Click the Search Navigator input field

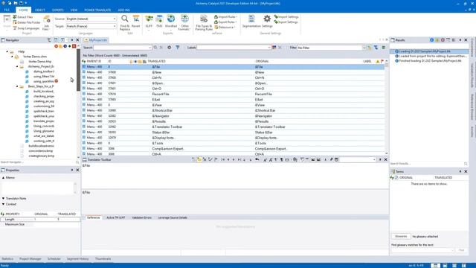[38, 162]
